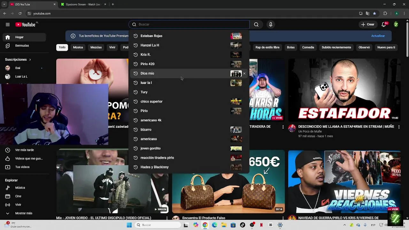Click the Crear button
Viewport: 409px width, 230px height.
(368, 25)
